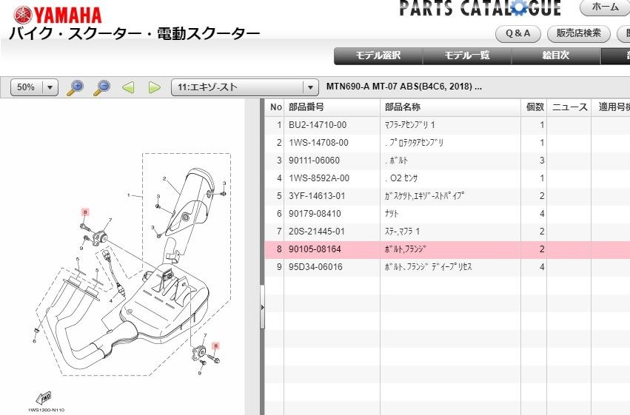Image resolution: width=630 pixels, height=415 pixels.
Task: Open the モデル選択 tab
Action: pyautogui.click(x=378, y=55)
